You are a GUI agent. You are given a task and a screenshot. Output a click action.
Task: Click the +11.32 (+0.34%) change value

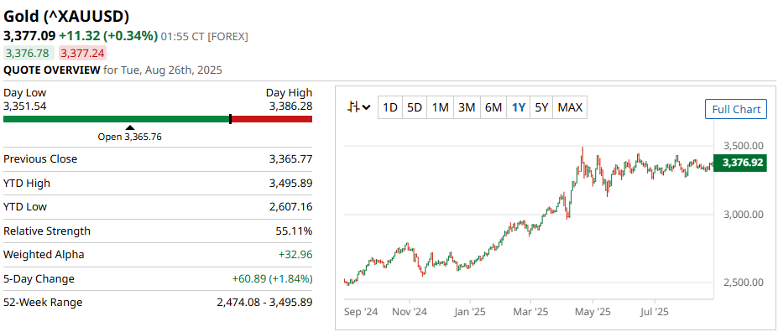pyautogui.click(x=108, y=36)
